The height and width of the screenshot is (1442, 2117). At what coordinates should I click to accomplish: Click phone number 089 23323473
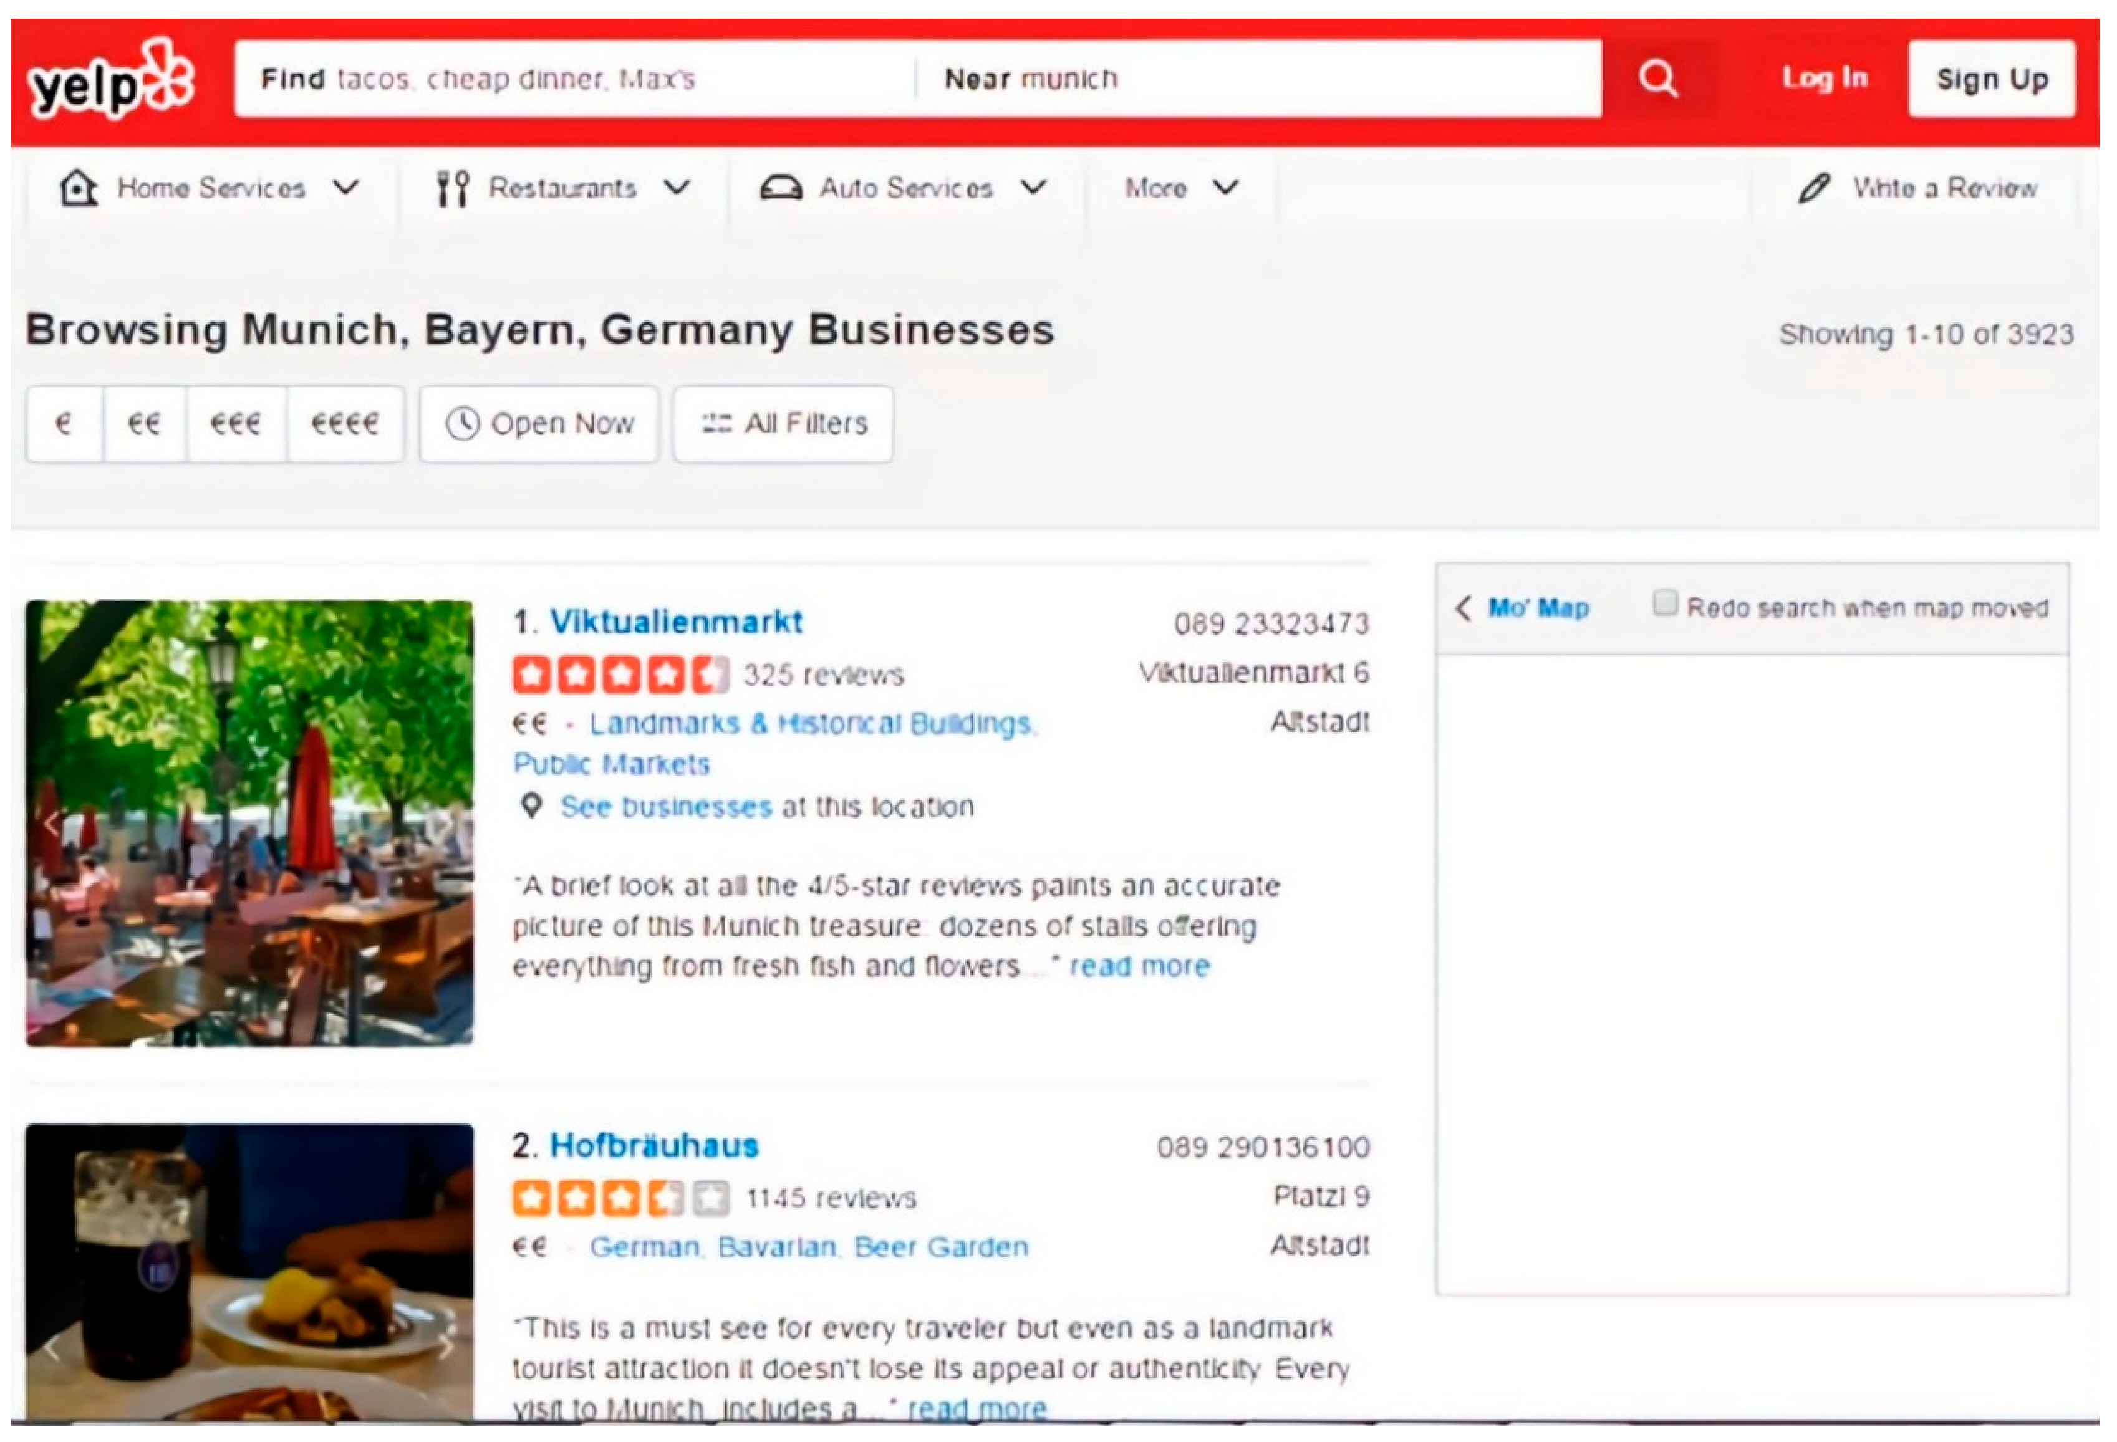(x=1271, y=624)
